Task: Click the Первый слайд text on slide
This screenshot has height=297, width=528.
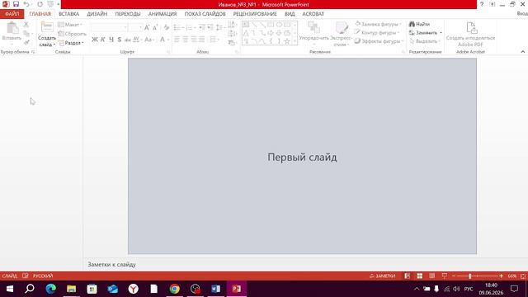Action: point(302,157)
